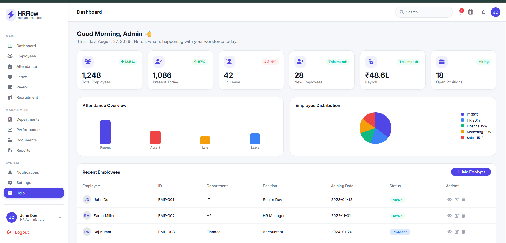Image resolution: width=506 pixels, height=243 pixels.
Task: Click the New Employees card icon
Action: (300, 62)
